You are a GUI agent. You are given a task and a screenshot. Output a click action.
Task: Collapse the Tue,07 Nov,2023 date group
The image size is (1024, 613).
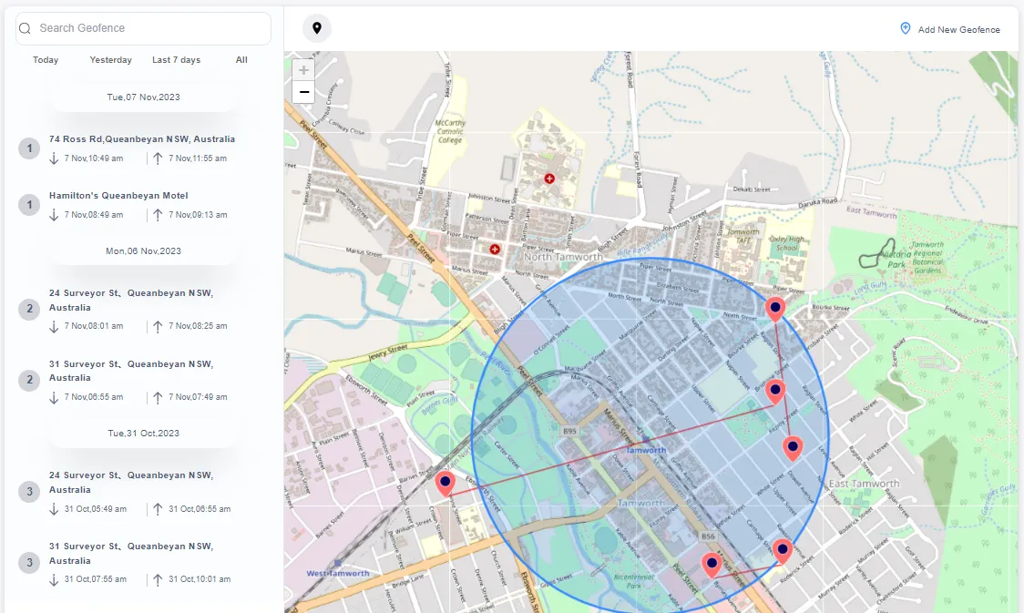pos(143,97)
